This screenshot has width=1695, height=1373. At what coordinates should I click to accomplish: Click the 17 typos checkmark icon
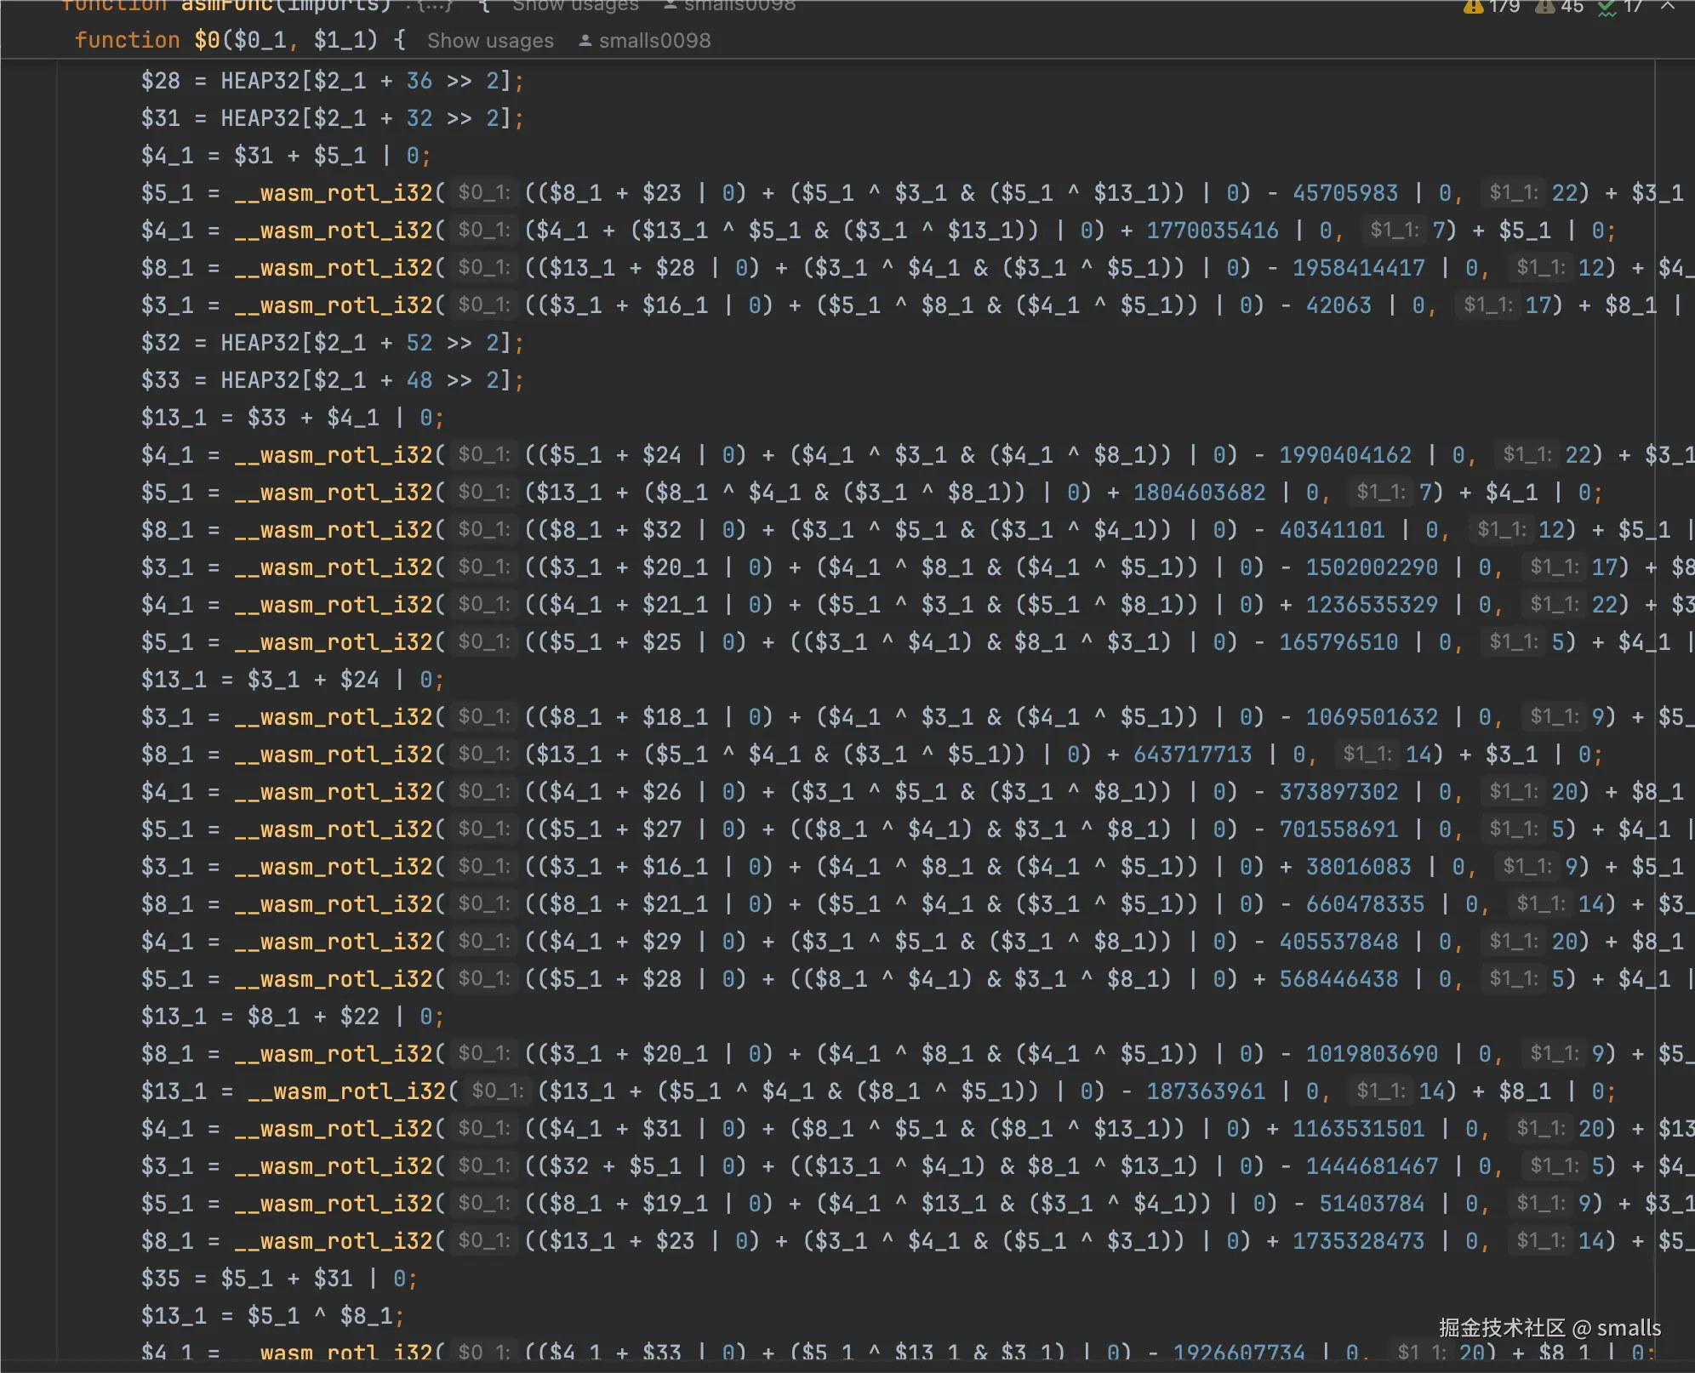point(1607,8)
